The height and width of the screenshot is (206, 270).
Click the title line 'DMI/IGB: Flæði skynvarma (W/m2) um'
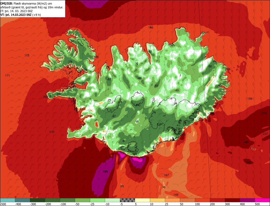26,4
